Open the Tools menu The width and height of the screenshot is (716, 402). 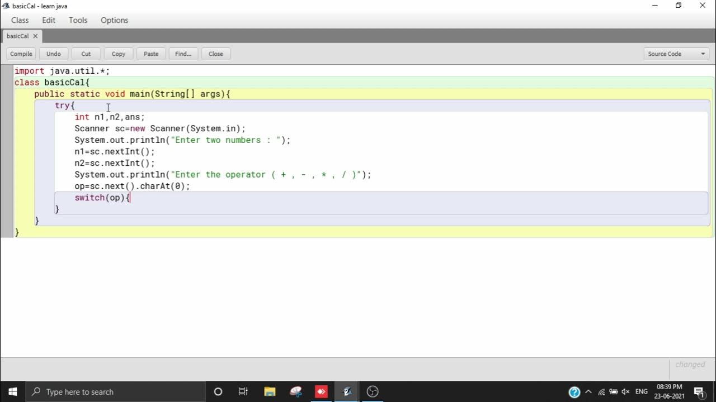tap(78, 20)
